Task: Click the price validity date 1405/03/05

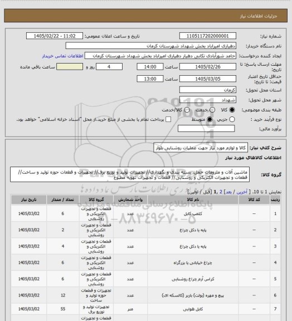Action: [x=208, y=79]
